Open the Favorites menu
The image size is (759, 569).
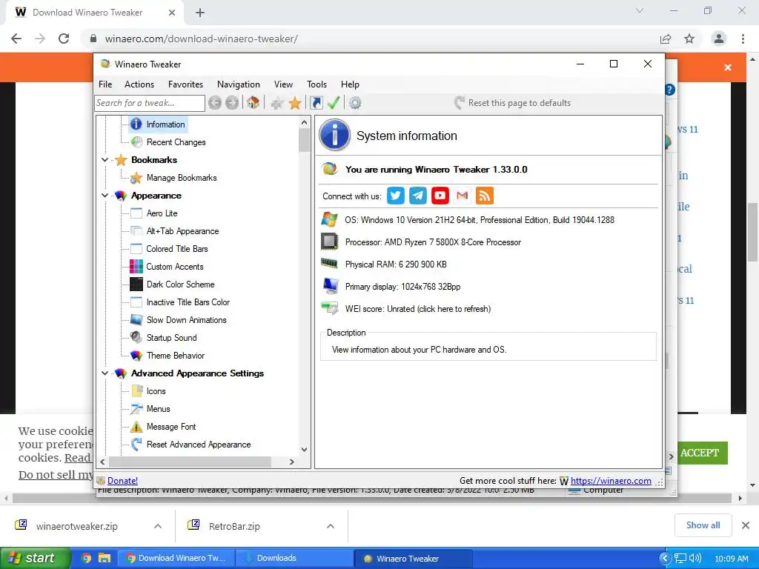[185, 84]
